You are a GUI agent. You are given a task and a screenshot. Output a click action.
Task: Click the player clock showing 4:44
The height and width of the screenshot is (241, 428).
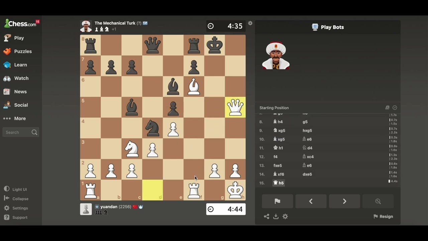[226, 209]
